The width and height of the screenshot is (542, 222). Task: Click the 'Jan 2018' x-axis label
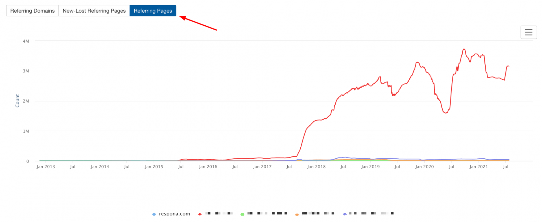[316, 167]
